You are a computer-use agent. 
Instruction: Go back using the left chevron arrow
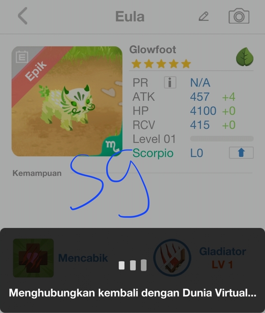(x=23, y=16)
